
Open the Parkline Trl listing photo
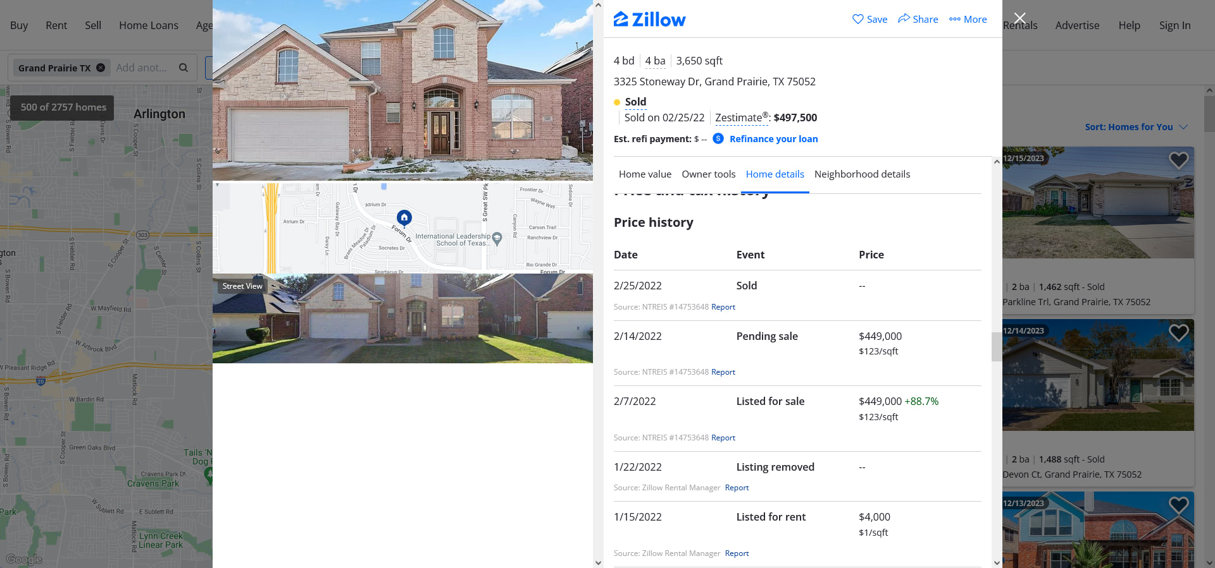click(1098, 203)
